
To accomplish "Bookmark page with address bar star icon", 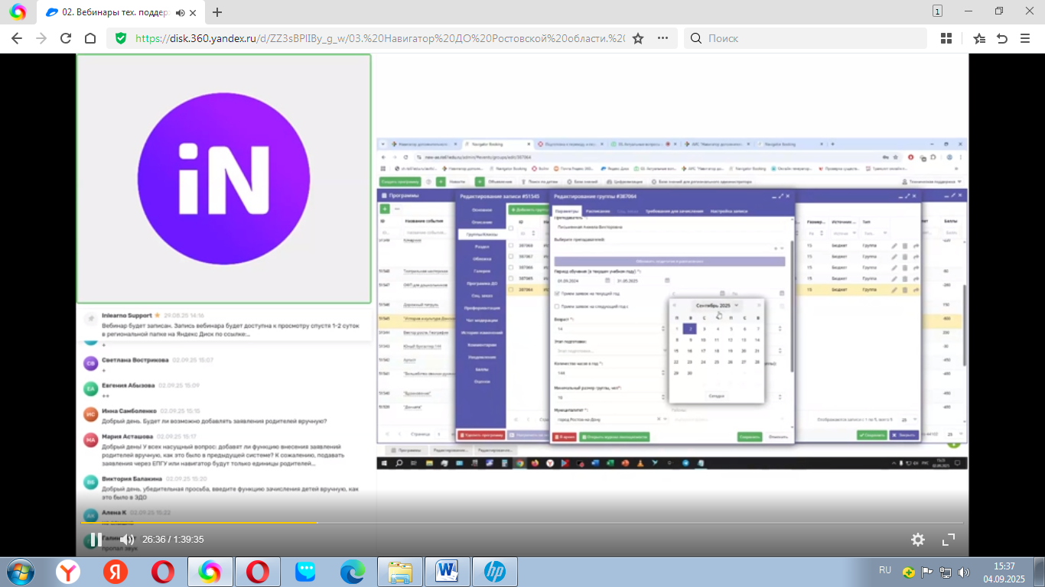I will pyautogui.click(x=638, y=39).
